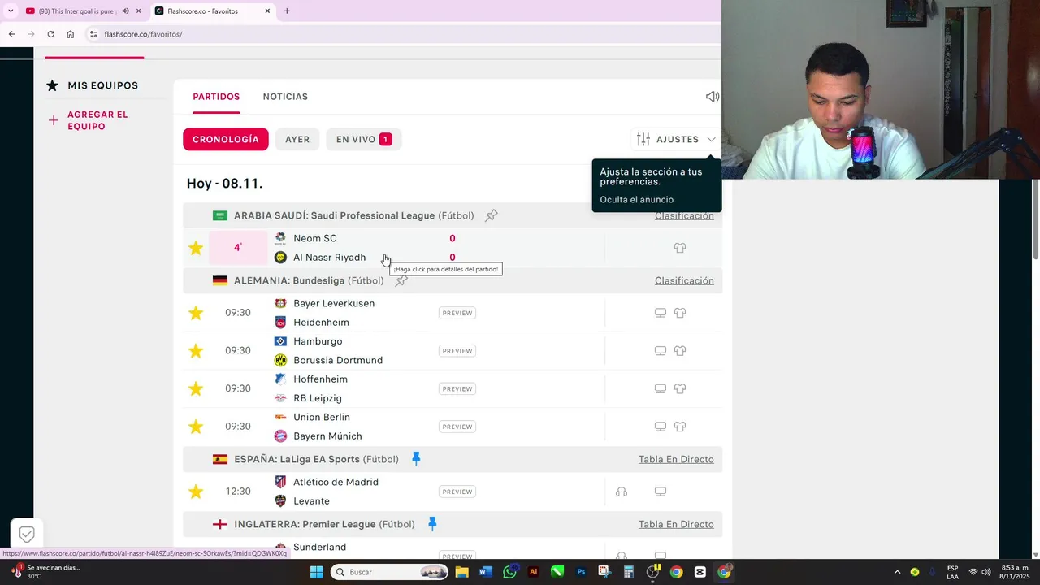Toggle favorite star for Hoffenheim vs RB Leipzig
1040x585 pixels.
[x=196, y=388]
